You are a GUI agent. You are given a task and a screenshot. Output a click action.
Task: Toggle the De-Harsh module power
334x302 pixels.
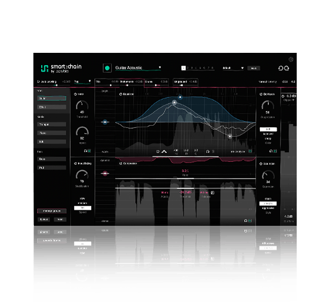[261, 94]
